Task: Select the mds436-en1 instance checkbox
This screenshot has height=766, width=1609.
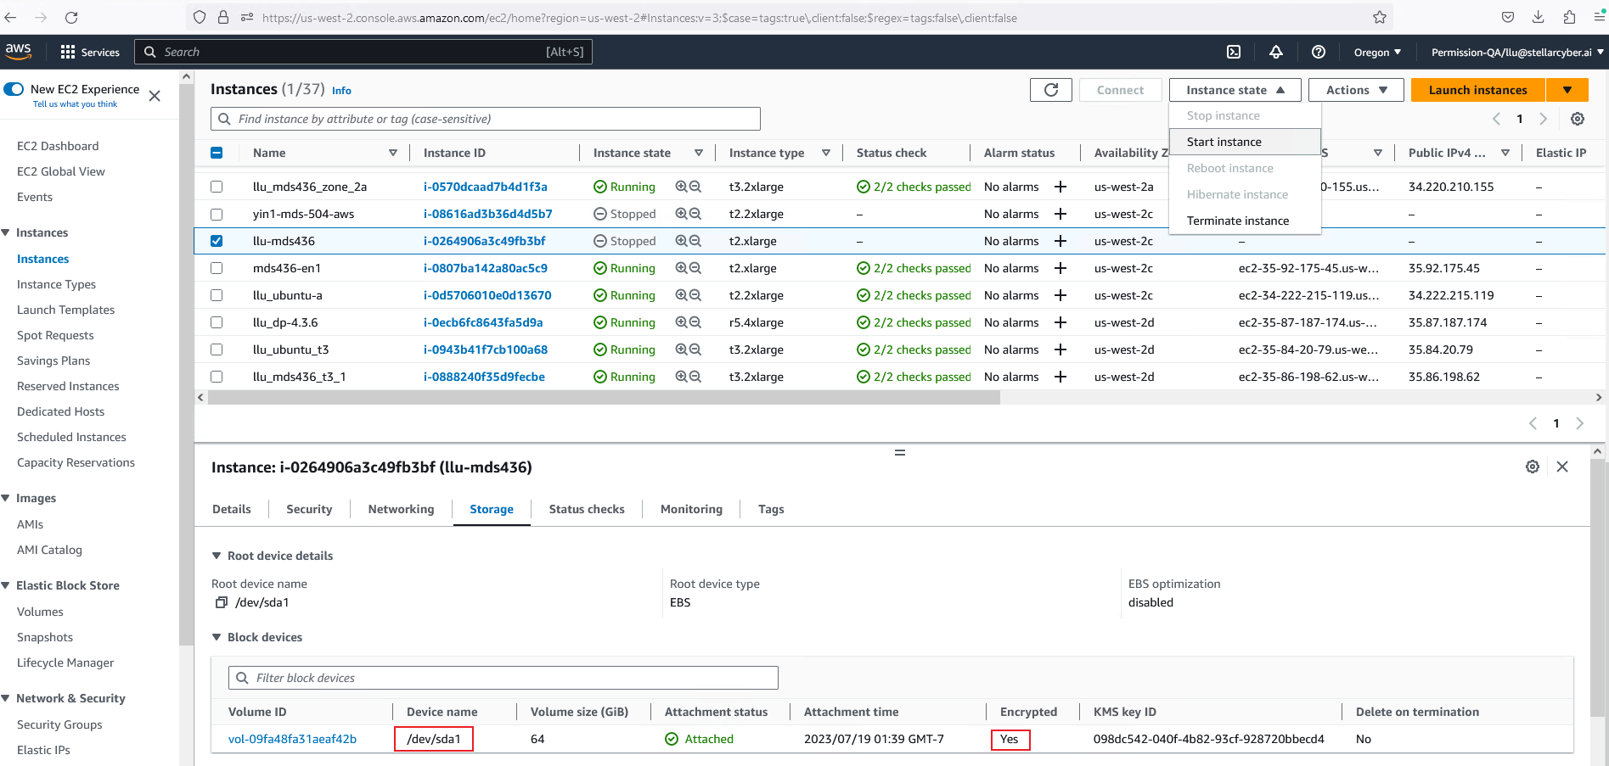Action: pyautogui.click(x=217, y=268)
